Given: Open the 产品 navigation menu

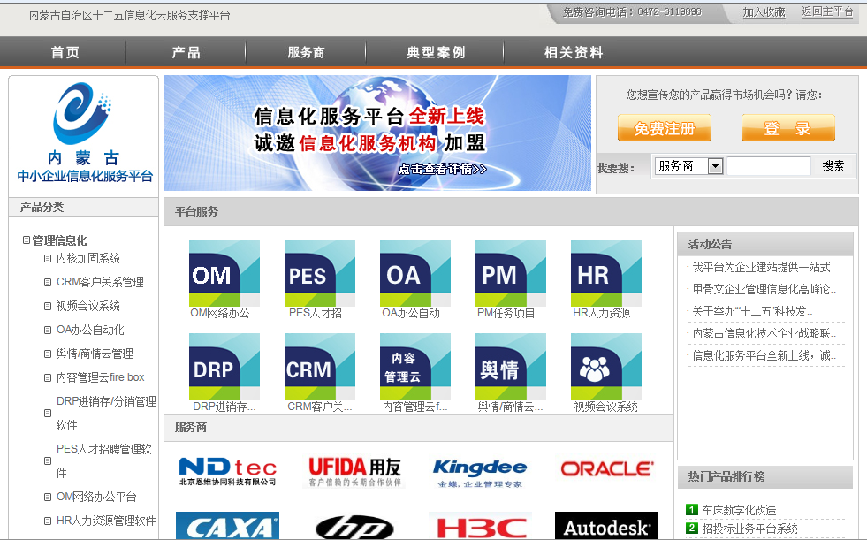Looking at the screenshot, I should tap(186, 53).
